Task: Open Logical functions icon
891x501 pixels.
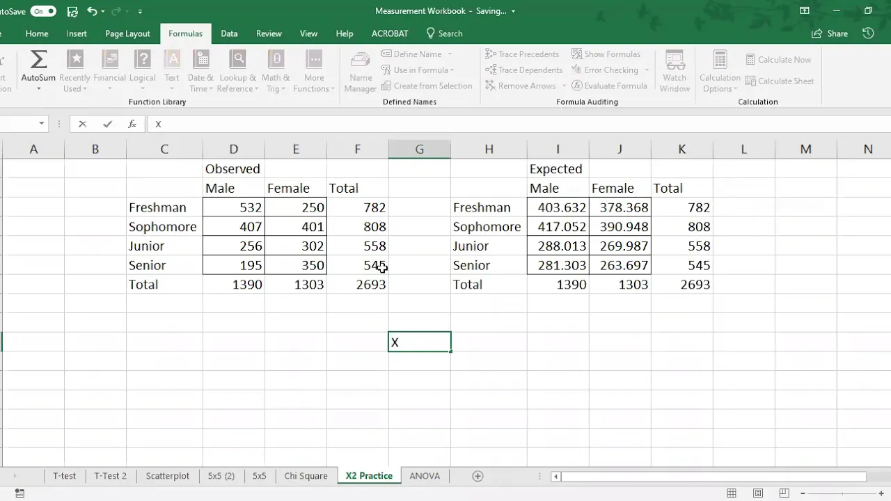Action: (142, 60)
